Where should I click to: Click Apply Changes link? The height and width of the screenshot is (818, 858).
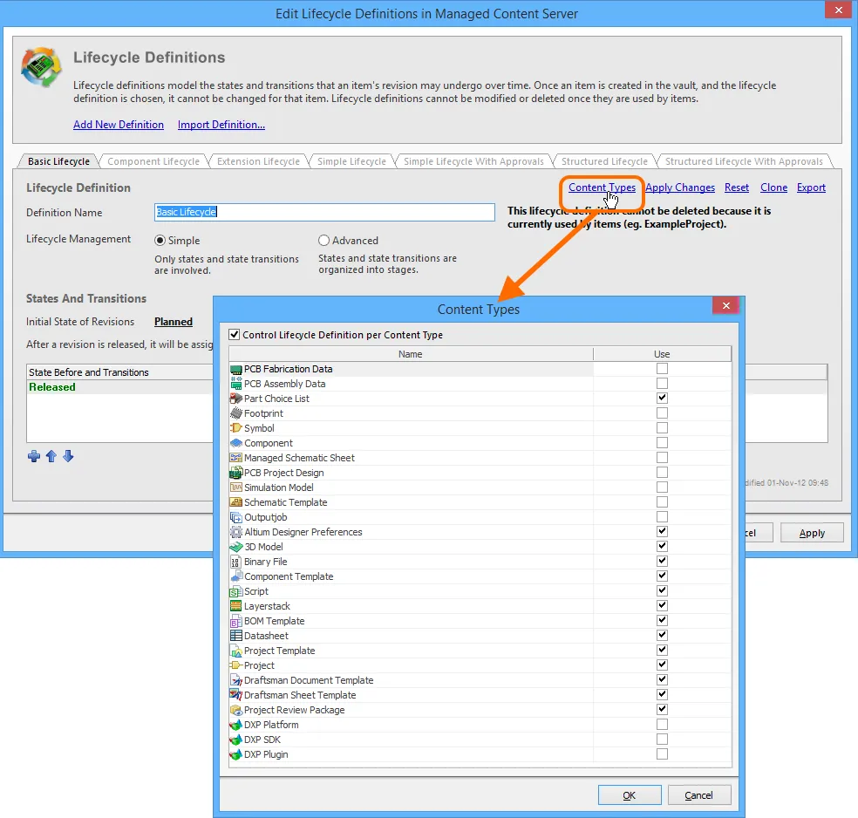click(x=680, y=187)
